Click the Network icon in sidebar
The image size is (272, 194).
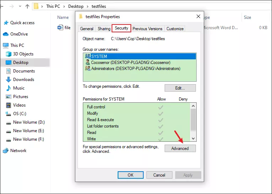point(6,151)
